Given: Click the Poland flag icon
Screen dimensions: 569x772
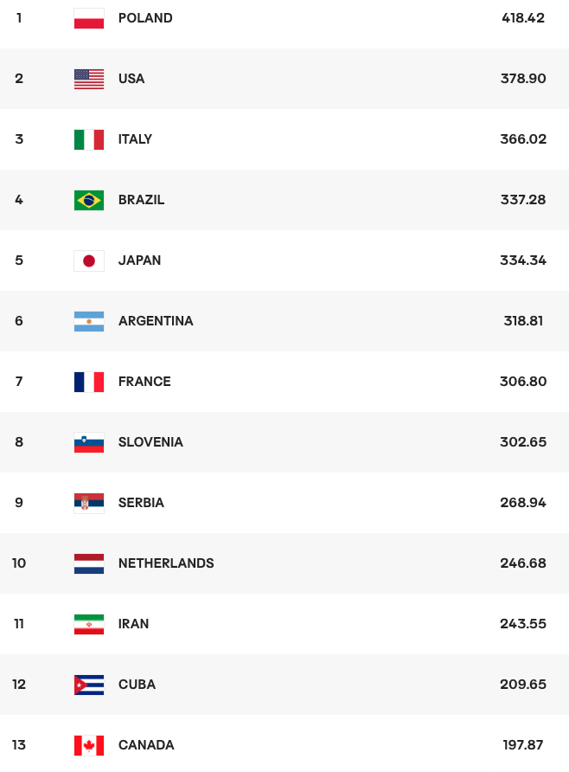Looking at the screenshot, I should (89, 18).
